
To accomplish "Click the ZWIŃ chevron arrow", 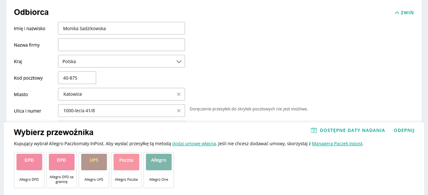I will [x=397, y=13].
